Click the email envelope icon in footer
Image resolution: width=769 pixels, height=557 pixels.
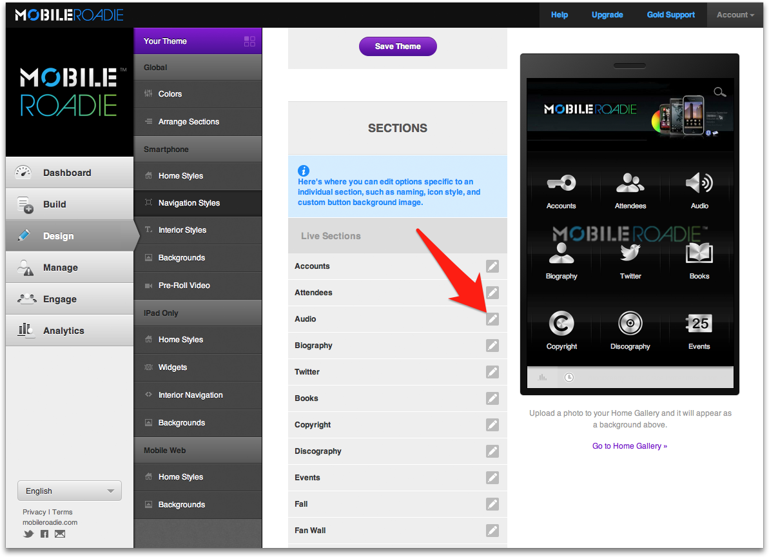[60, 534]
